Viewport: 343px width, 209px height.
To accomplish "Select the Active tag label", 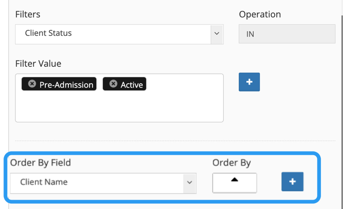I will click(132, 85).
